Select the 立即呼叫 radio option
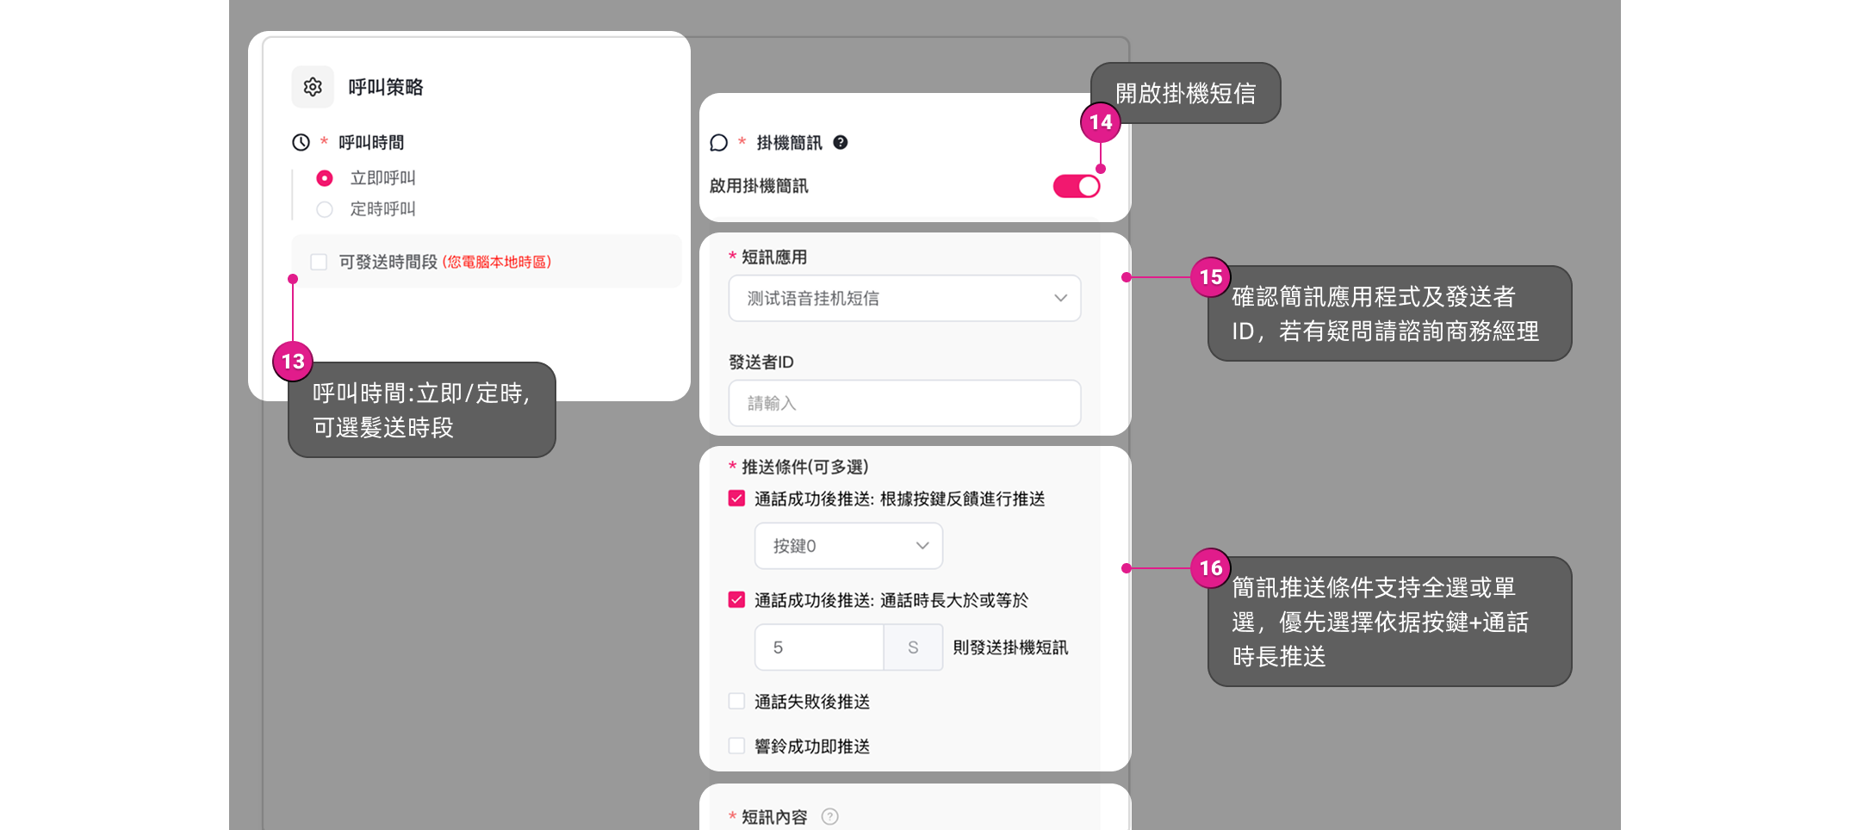The image size is (1850, 830). coord(325,178)
